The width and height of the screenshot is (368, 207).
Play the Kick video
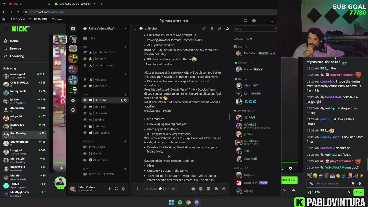(61, 168)
